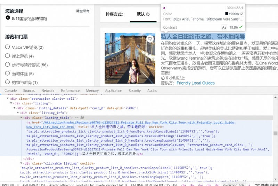
Task: Select #FILTERED_LIST breadcrumb item
Action: coord(34,185)
